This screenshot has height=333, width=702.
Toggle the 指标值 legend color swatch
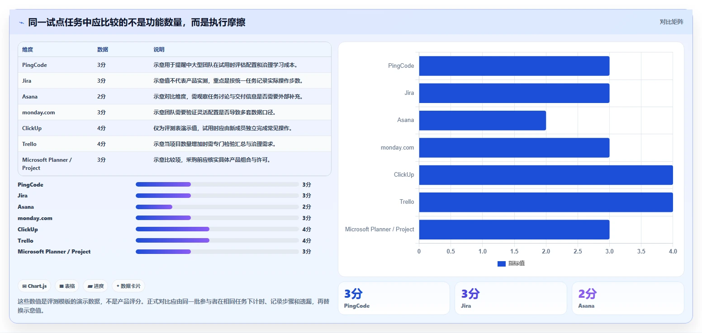501,263
